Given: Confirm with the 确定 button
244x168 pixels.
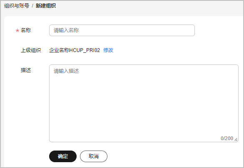Looking at the screenshot, I should click(63, 156).
